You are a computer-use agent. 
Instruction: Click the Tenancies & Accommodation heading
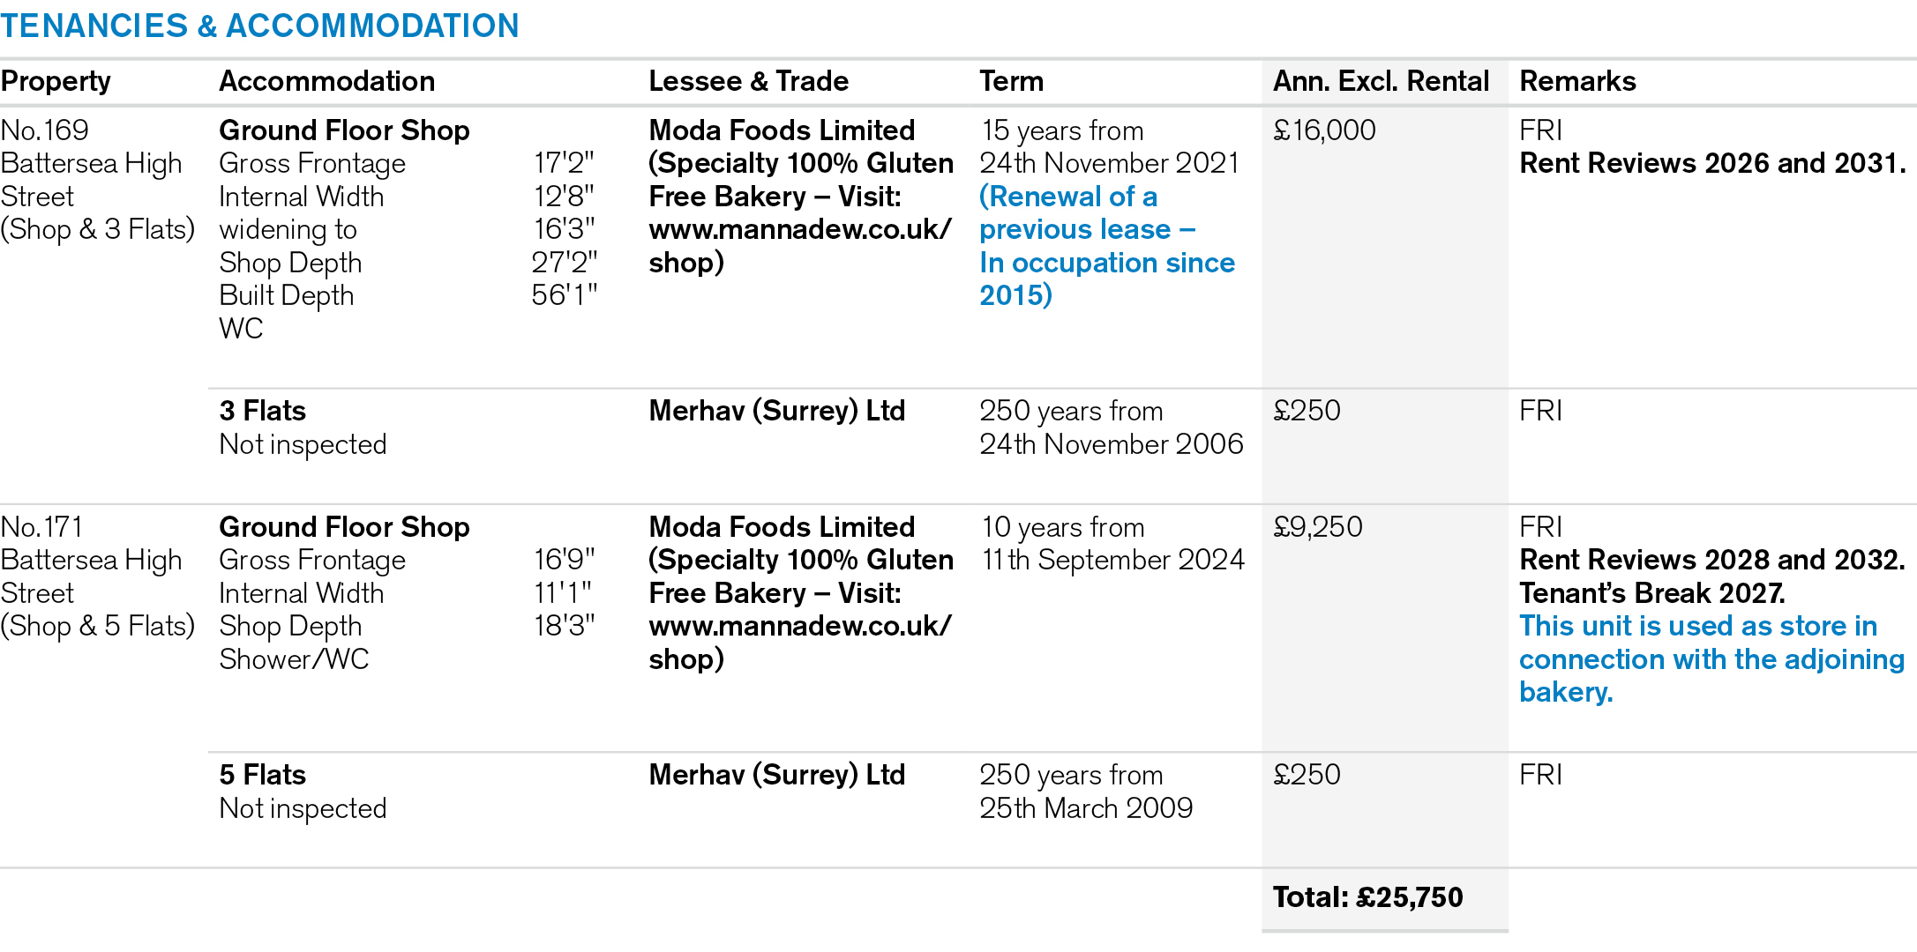(x=259, y=26)
